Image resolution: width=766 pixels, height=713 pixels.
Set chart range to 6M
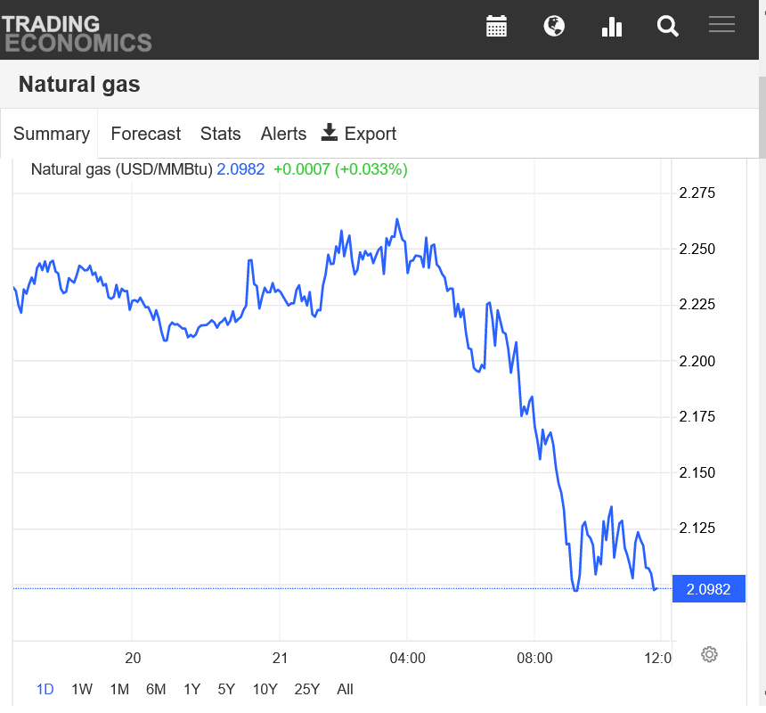pos(156,689)
